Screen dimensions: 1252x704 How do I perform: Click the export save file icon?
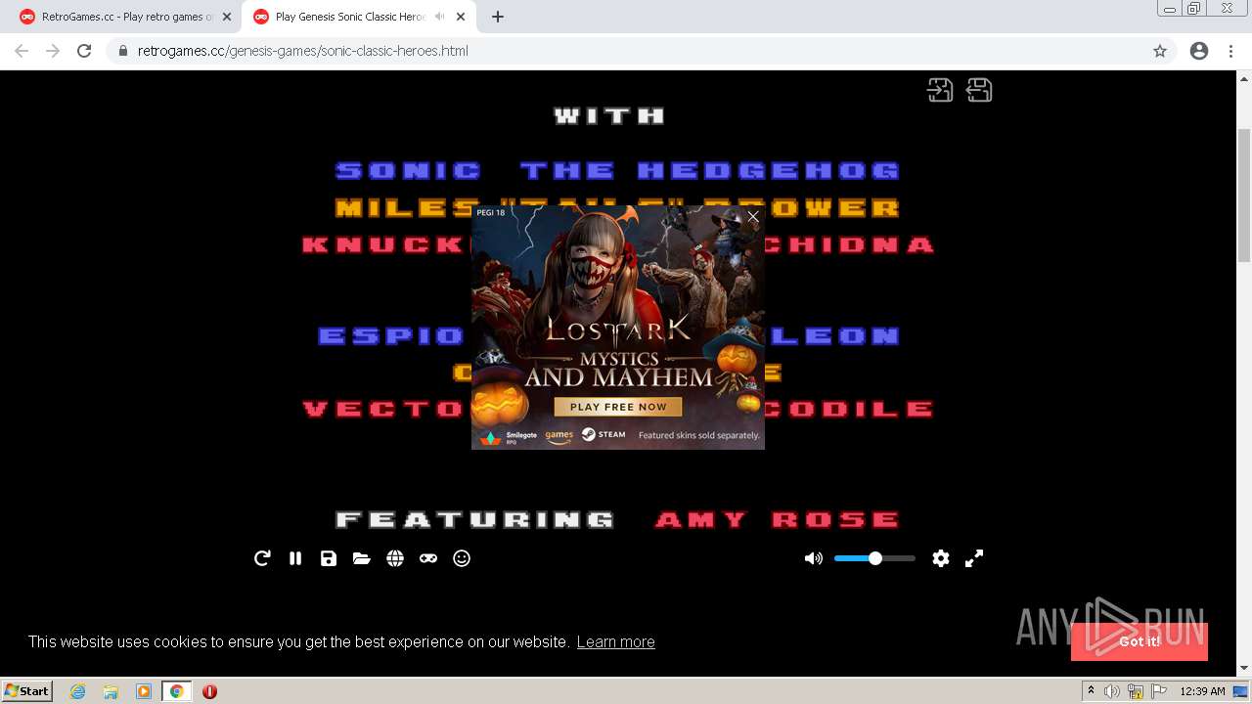[979, 90]
